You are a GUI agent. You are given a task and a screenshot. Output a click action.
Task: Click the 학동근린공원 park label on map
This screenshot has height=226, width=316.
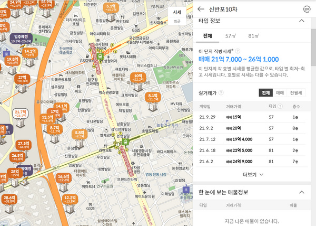click(173, 68)
